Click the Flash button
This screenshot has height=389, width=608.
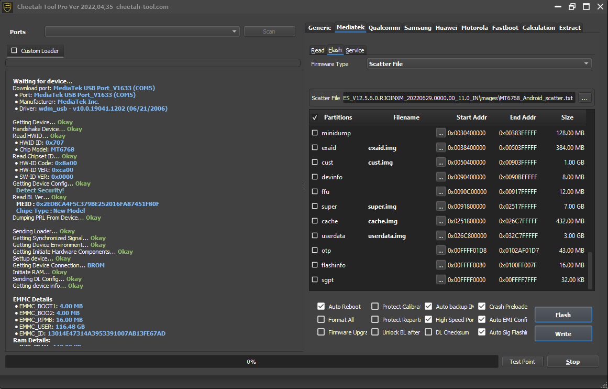click(563, 315)
